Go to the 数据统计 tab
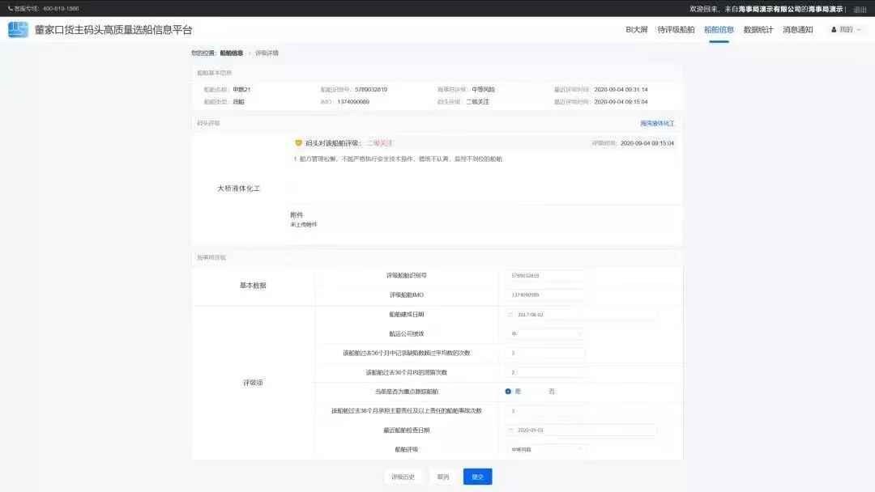The width and height of the screenshot is (875, 492). (x=758, y=30)
